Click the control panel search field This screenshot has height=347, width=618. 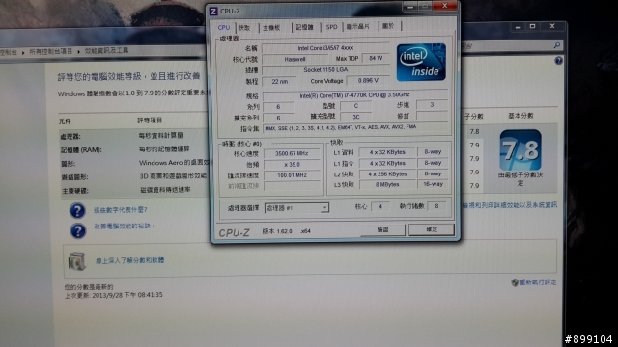click(x=509, y=46)
